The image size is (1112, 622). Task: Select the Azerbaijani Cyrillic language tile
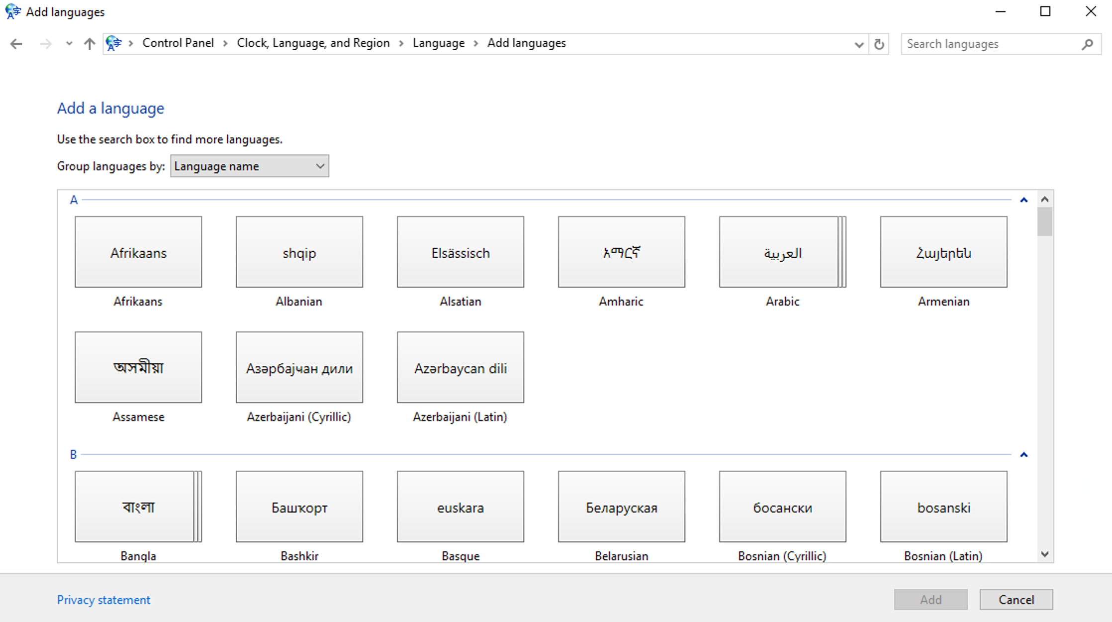point(298,368)
